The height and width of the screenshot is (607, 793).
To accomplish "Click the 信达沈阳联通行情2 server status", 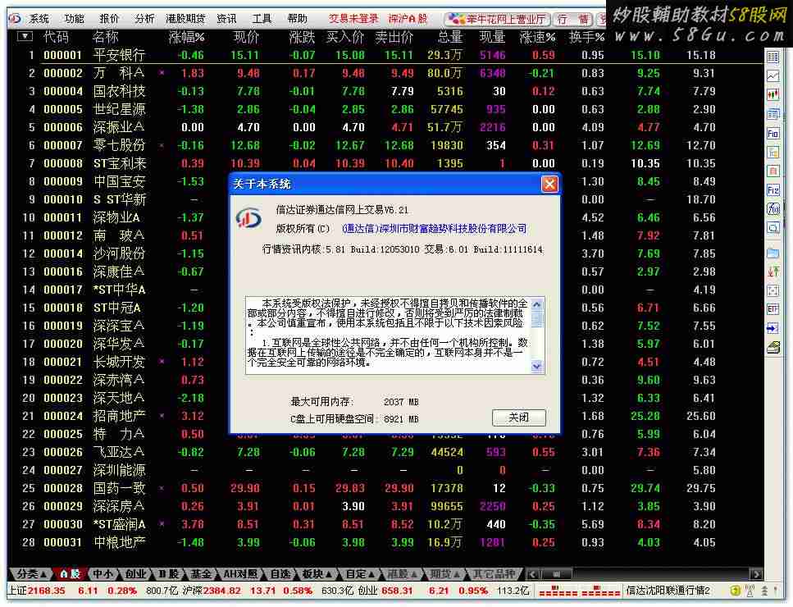I will [x=668, y=591].
